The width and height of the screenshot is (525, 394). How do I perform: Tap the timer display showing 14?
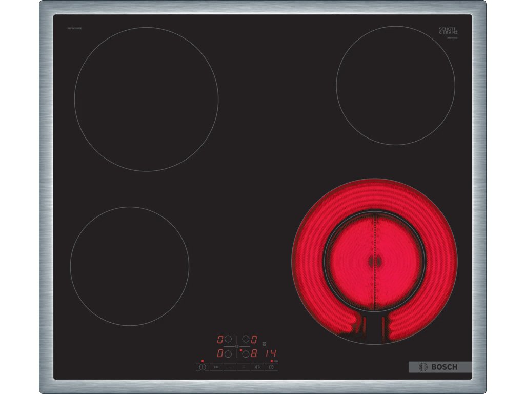tap(271, 353)
